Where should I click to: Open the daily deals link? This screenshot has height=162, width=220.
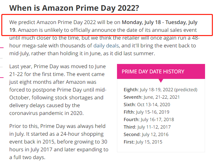(x=106, y=46)
